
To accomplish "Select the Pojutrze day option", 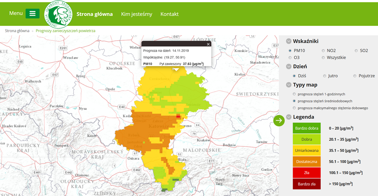I will click(x=355, y=76).
